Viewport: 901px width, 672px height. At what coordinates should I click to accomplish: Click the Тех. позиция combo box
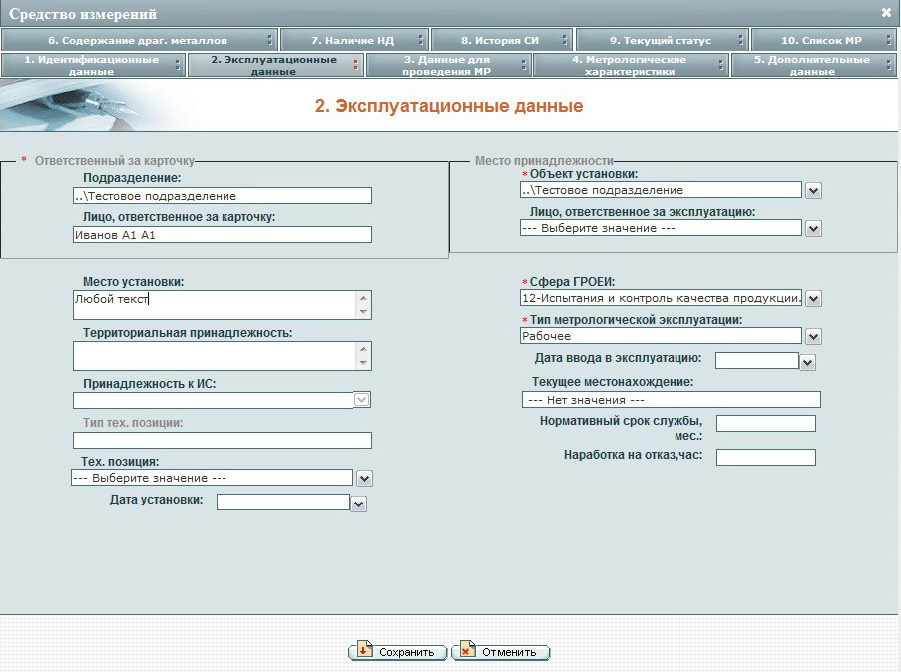click(x=213, y=478)
